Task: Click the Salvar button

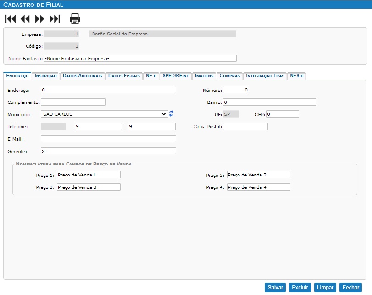Action: click(x=275, y=287)
